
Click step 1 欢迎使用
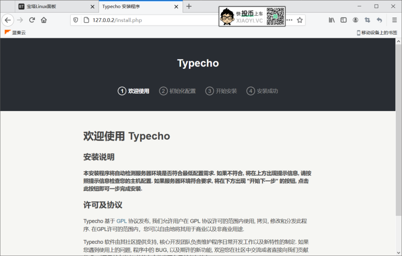click(x=134, y=91)
